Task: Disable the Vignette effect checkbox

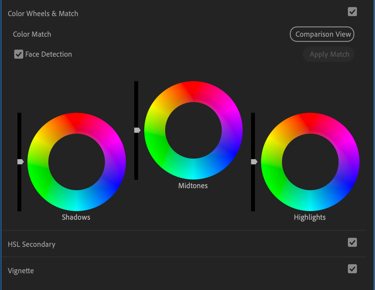Action: (352, 269)
